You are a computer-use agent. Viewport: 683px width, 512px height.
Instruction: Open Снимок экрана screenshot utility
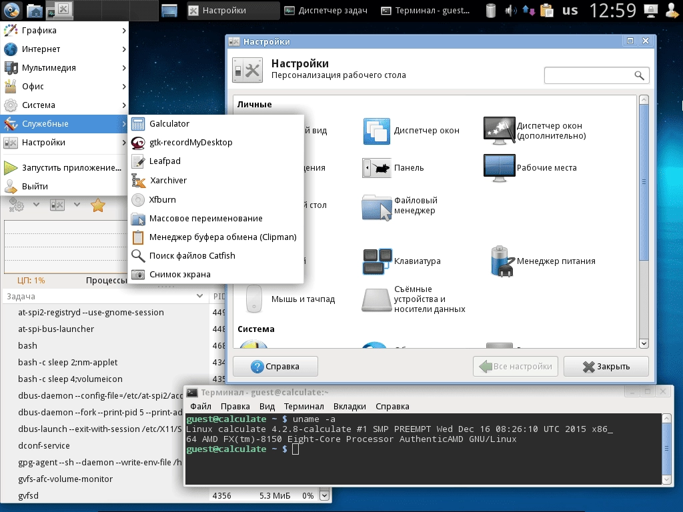point(215,274)
